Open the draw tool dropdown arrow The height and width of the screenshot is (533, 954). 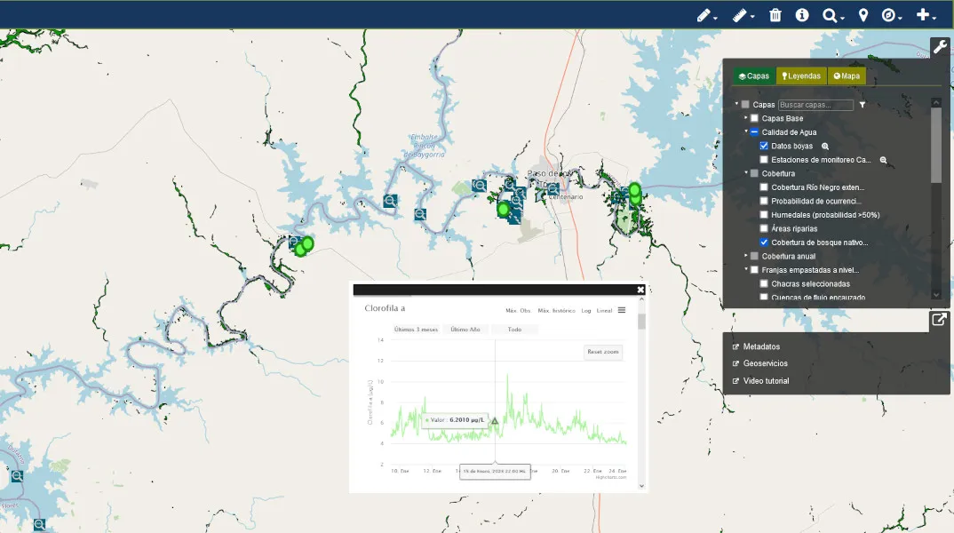point(716,18)
